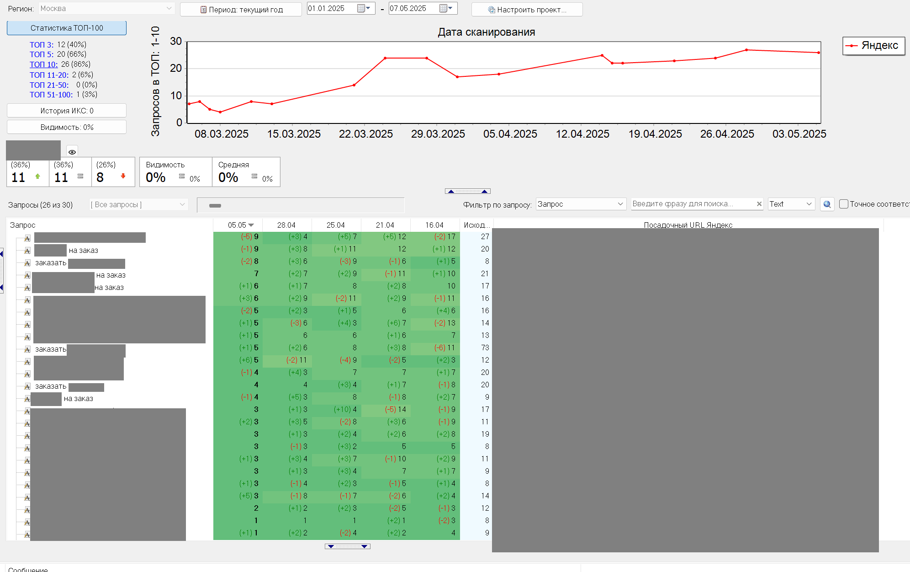The width and height of the screenshot is (910, 572).
Task: Open the ТОП 21-50: link
Action: coord(49,85)
